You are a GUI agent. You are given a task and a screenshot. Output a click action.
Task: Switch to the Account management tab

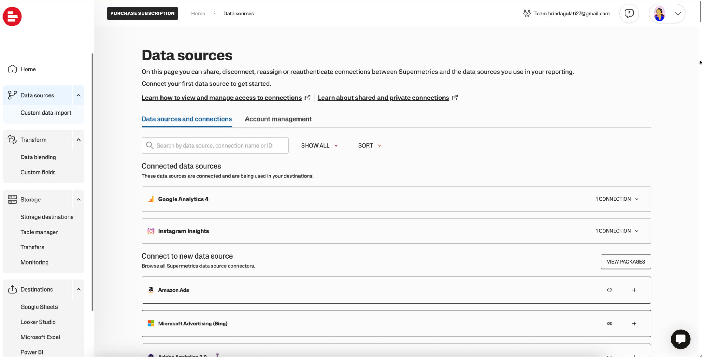point(278,119)
